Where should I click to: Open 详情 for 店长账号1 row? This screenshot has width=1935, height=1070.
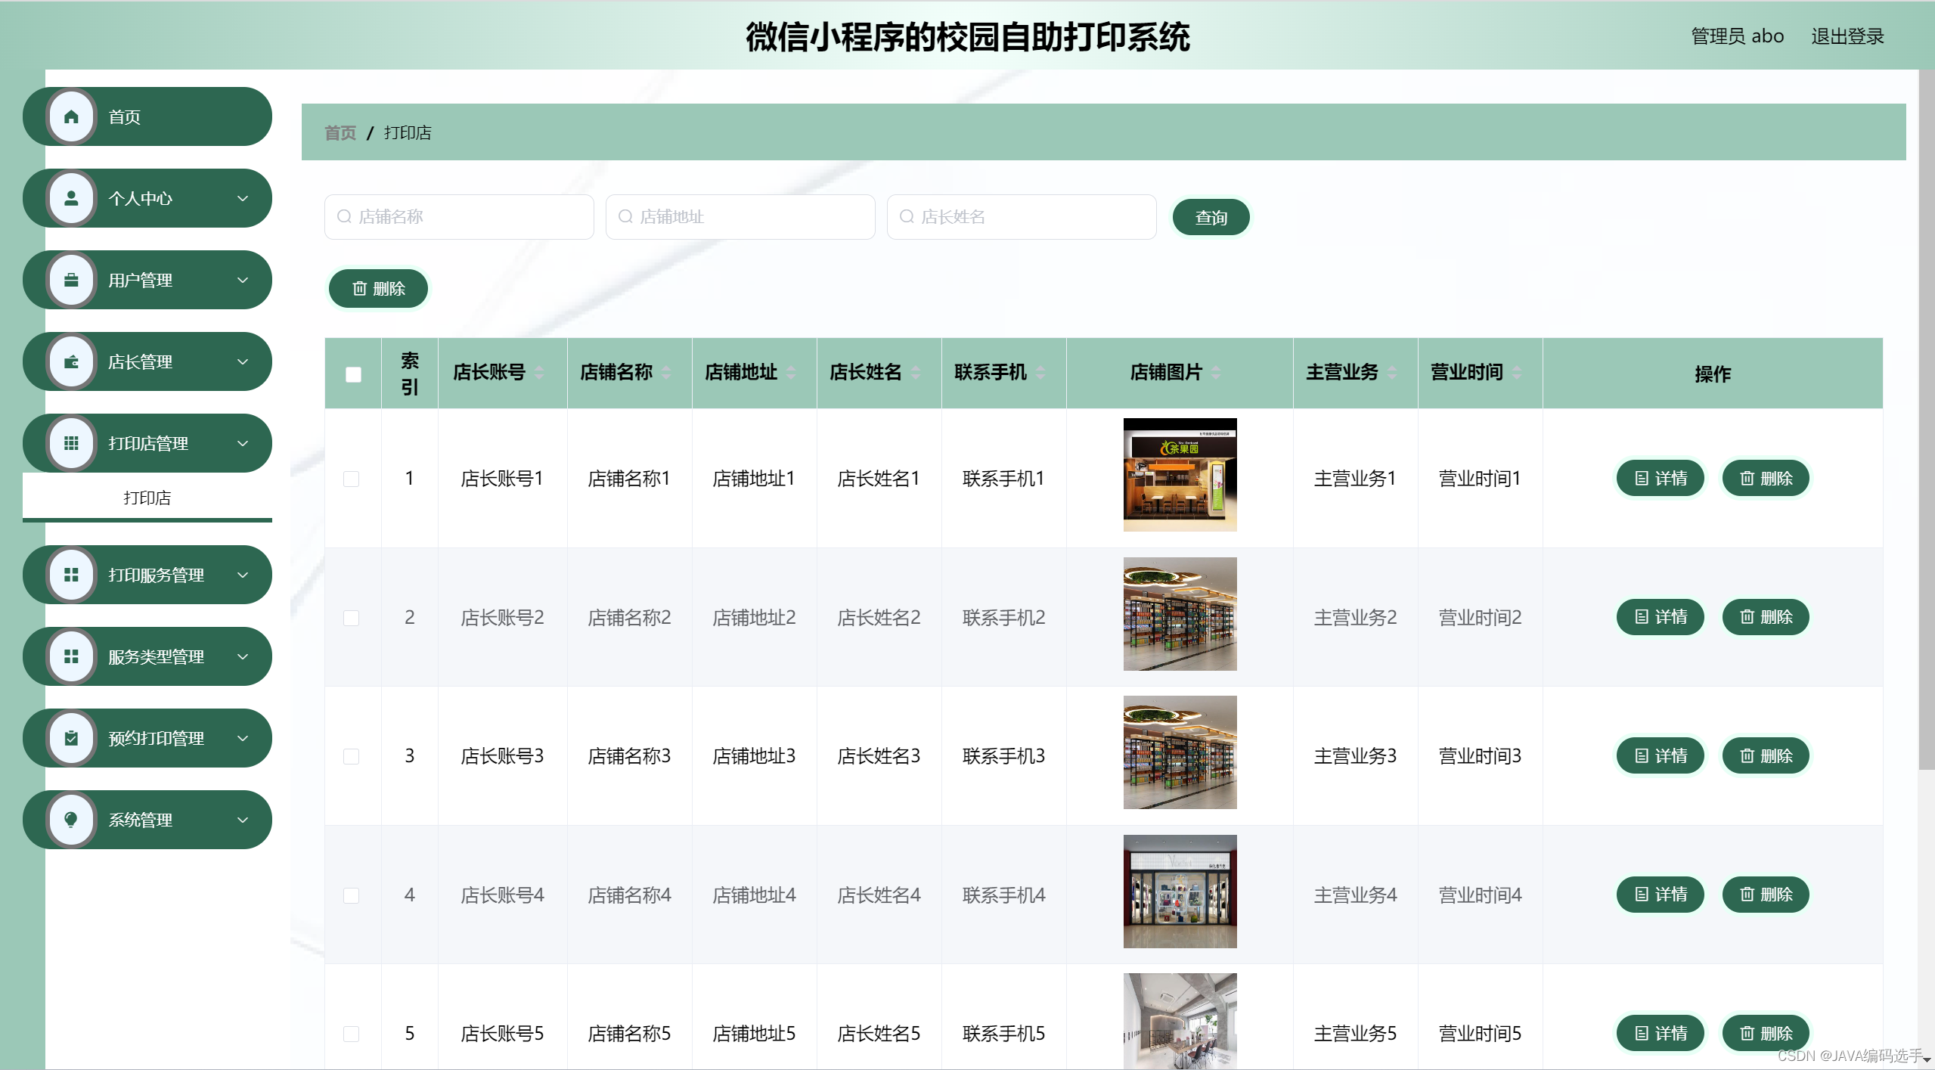pyautogui.click(x=1661, y=479)
